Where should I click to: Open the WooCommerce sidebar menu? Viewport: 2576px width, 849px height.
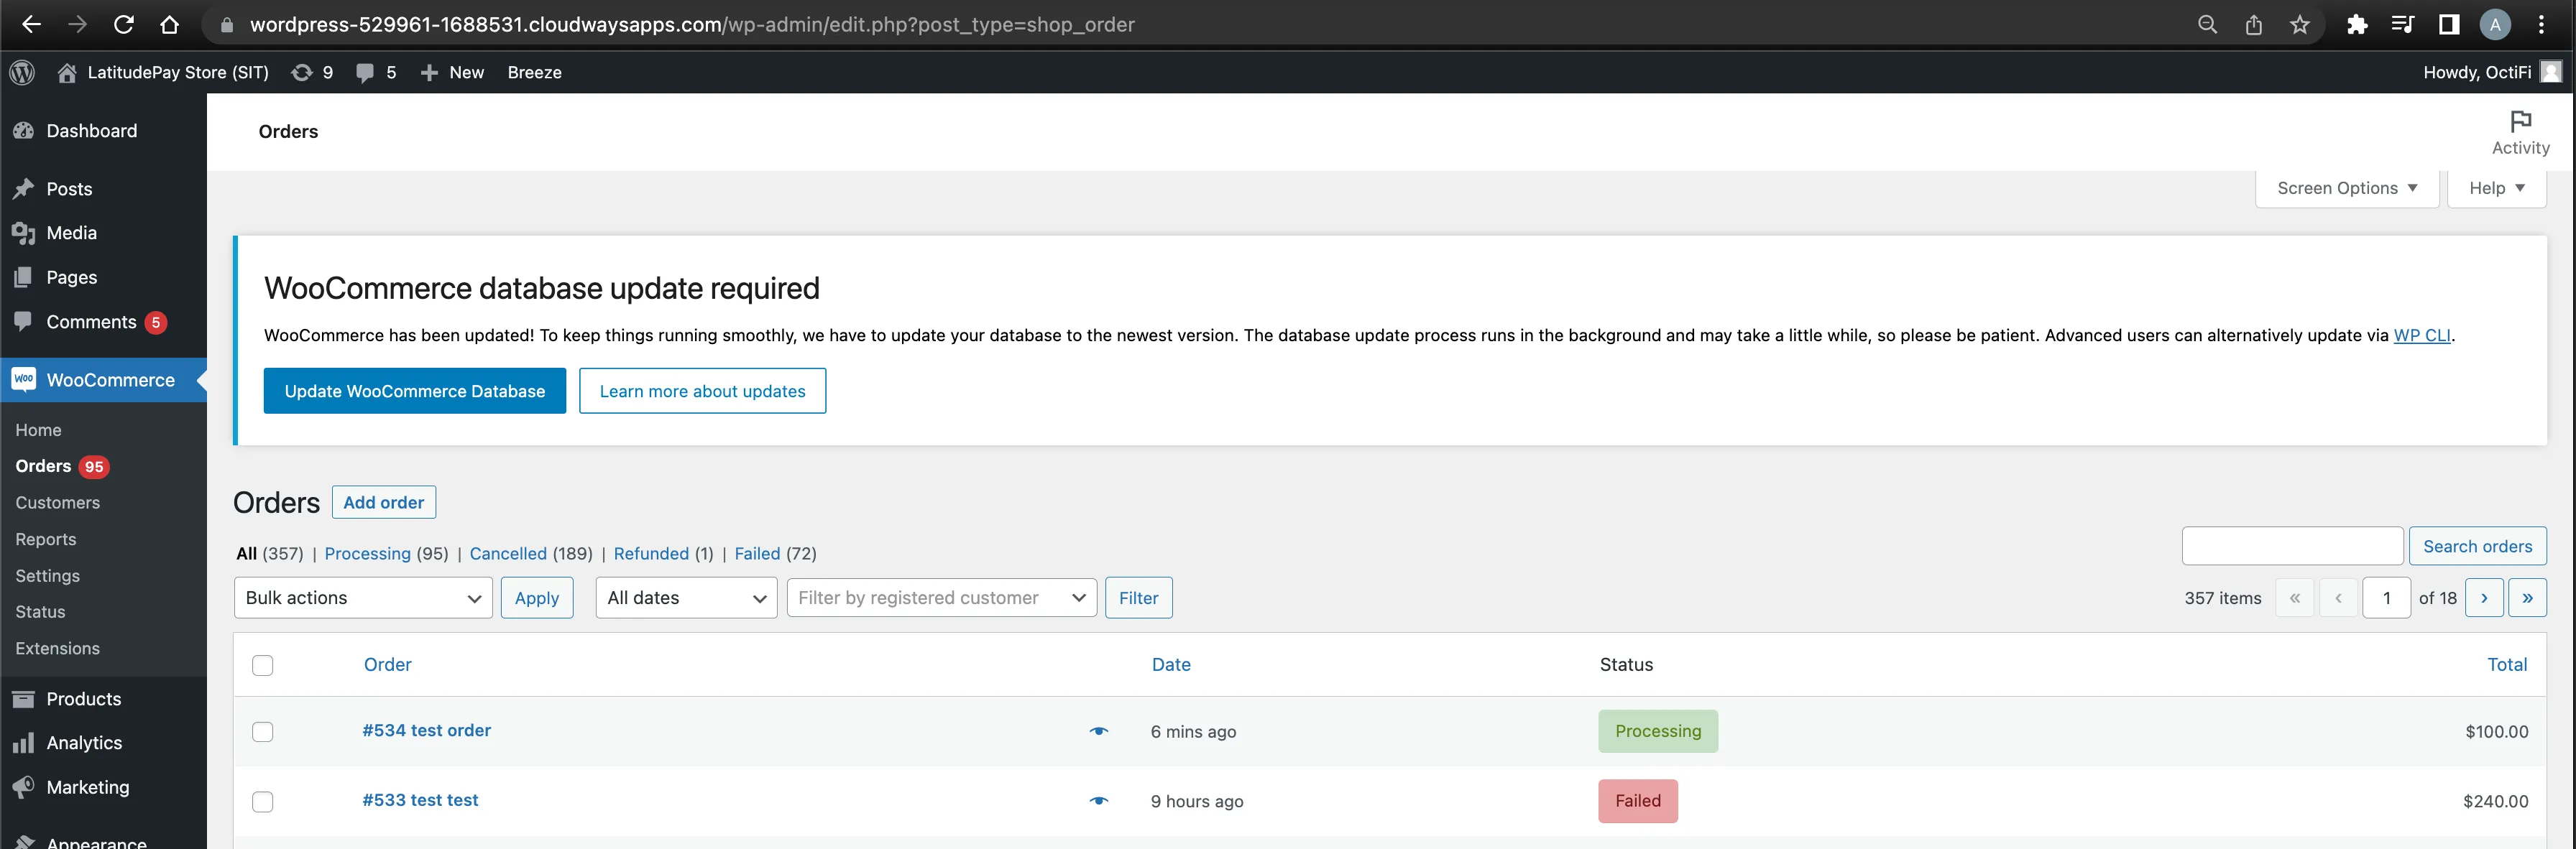(103, 379)
